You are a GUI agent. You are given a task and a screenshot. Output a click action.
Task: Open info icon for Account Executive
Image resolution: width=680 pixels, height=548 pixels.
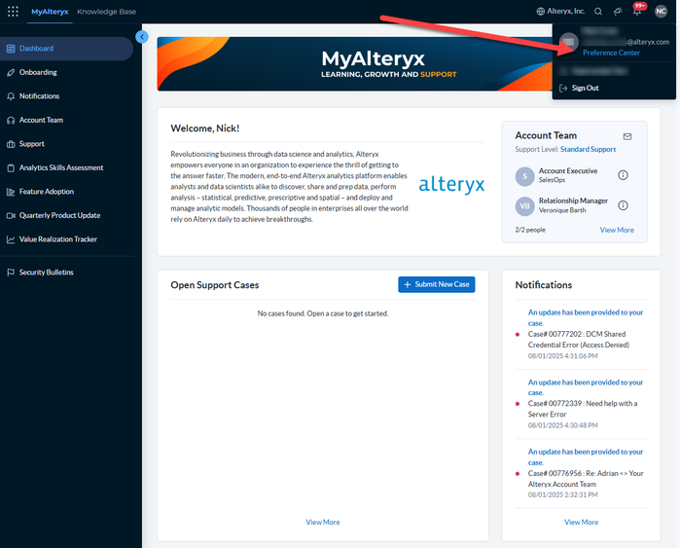[623, 175]
